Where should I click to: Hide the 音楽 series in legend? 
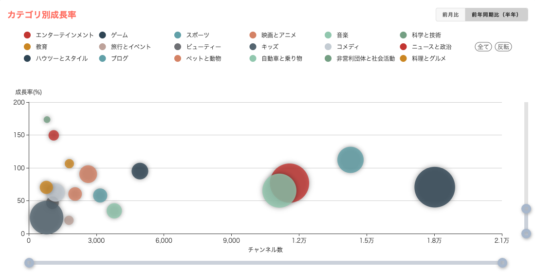pyautogui.click(x=328, y=35)
